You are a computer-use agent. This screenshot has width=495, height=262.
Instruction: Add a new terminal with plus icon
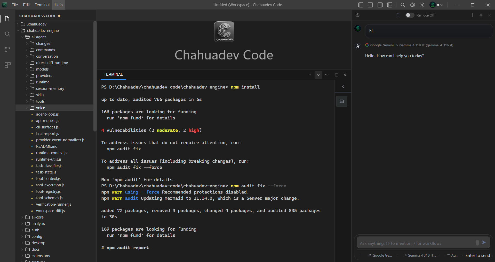click(x=310, y=75)
